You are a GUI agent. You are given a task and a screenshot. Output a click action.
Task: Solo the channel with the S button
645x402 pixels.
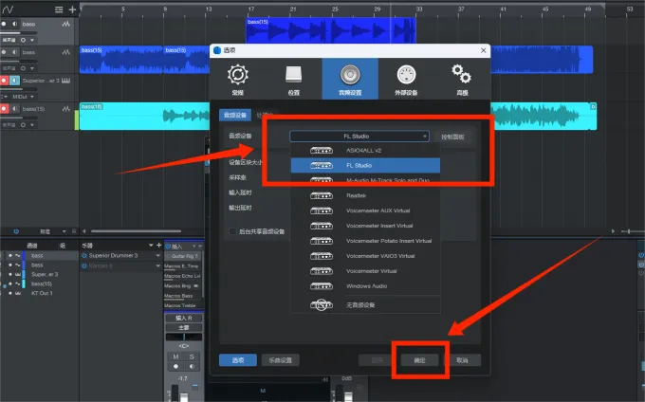click(x=192, y=356)
